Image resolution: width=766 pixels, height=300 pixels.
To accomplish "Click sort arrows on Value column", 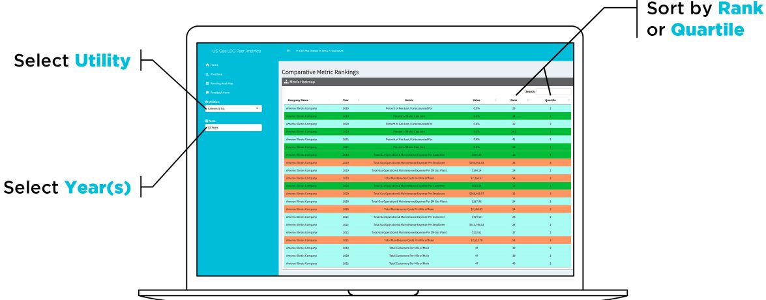I will point(496,100).
